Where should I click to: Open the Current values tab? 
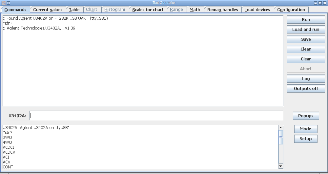pos(48,10)
